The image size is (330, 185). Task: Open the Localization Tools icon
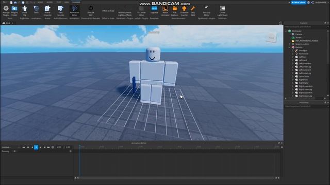click(36, 10)
